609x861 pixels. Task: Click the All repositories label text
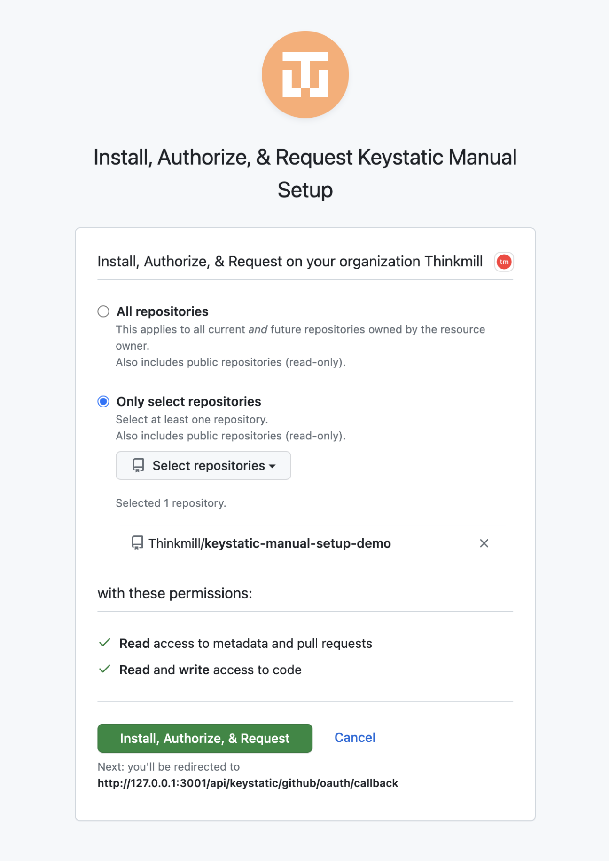click(x=163, y=311)
